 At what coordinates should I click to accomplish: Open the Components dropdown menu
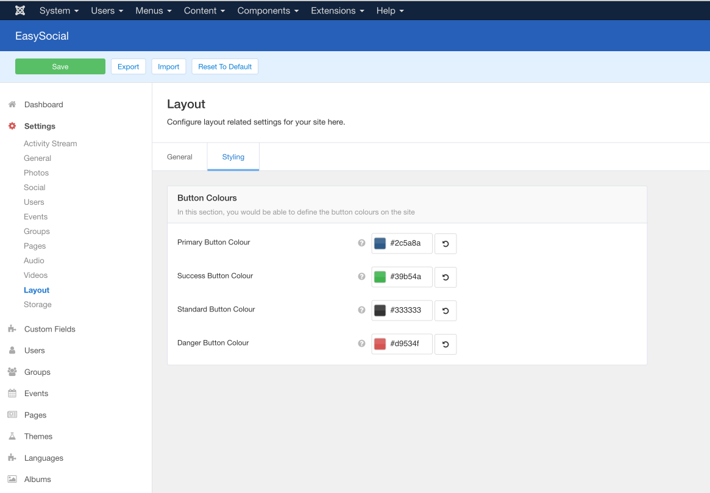[268, 10]
